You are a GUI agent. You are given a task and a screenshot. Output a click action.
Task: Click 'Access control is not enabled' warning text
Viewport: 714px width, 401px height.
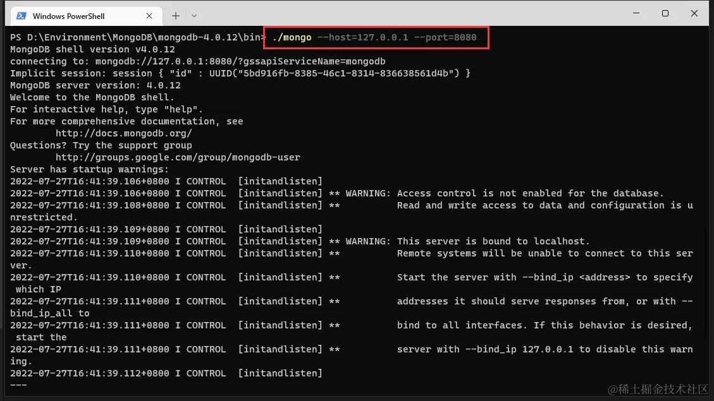pyautogui.click(x=531, y=193)
